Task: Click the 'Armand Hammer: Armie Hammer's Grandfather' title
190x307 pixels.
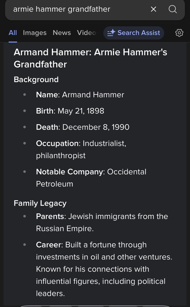Action: point(90,58)
